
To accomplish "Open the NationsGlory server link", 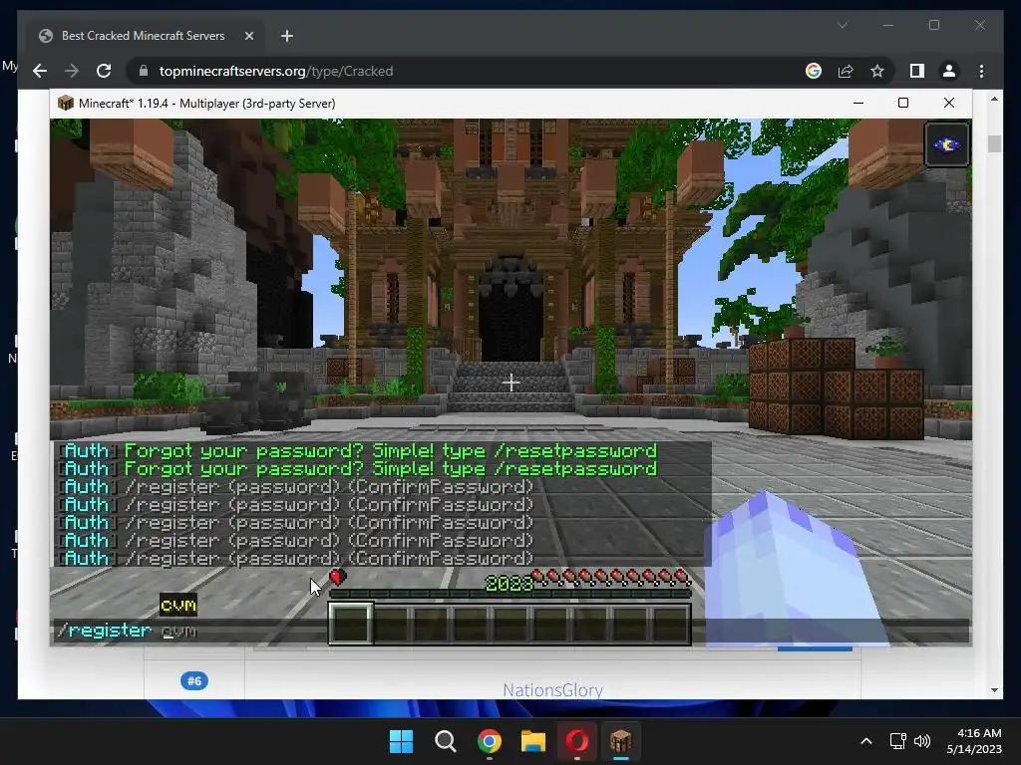I will tap(552, 689).
